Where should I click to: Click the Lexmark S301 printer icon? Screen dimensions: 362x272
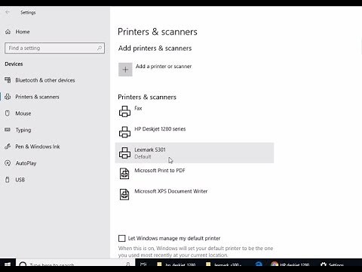point(124,153)
